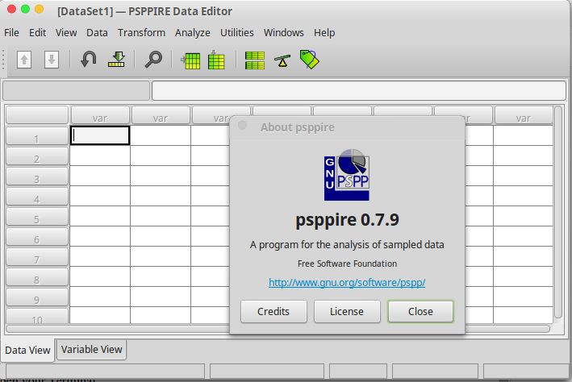Screen dimensions: 572x382
Task: Open the Windows menu
Action: click(284, 32)
